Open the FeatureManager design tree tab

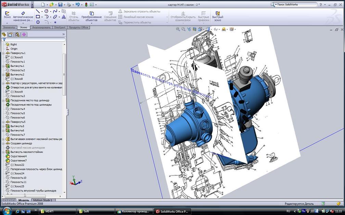click(x=4, y=34)
